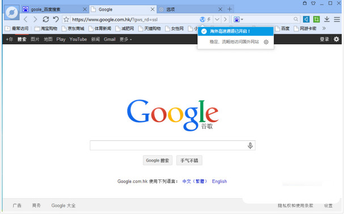Open YouTube in Google's navigation bar
Image resolution: width=344 pixels, height=214 pixels.
(x=78, y=39)
